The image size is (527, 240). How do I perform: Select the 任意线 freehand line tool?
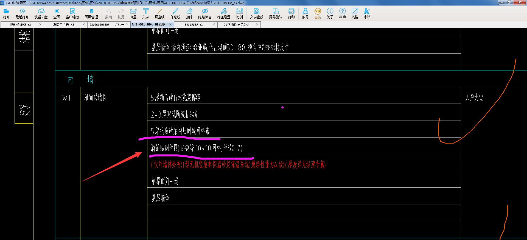pyautogui.click(x=175, y=13)
